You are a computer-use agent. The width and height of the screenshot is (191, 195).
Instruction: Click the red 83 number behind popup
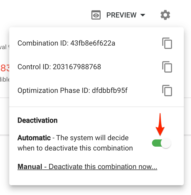click(x=5, y=68)
